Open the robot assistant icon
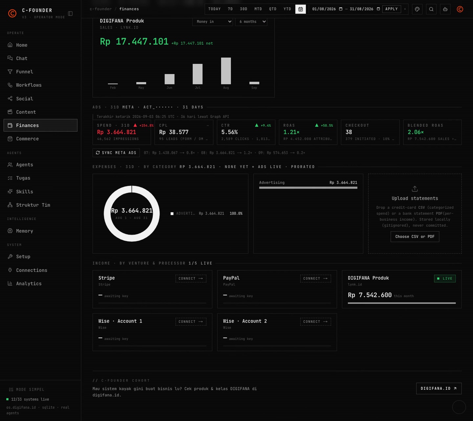Viewport: 473px width, 421px height. click(x=445, y=9)
